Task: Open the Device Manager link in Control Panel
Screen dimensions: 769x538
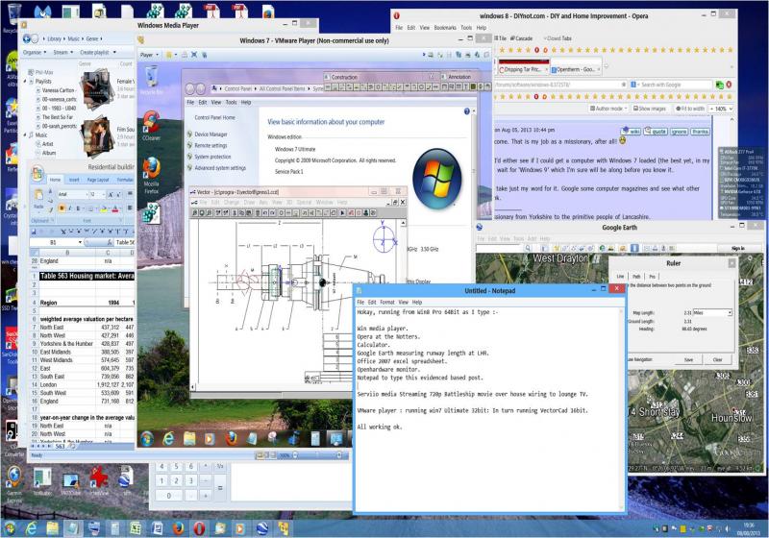Action: (x=211, y=134)
